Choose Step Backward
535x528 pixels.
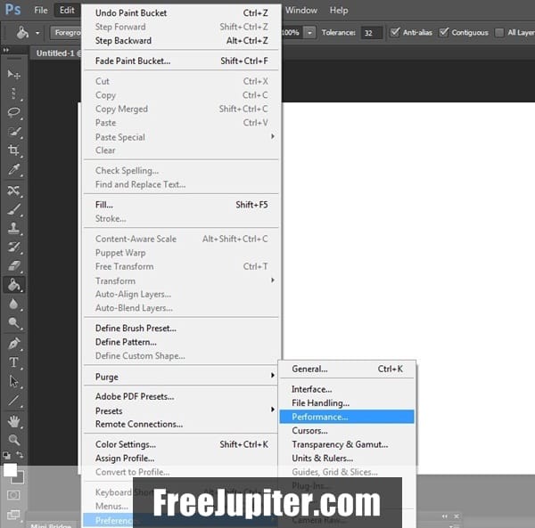[x=181, y=41]
